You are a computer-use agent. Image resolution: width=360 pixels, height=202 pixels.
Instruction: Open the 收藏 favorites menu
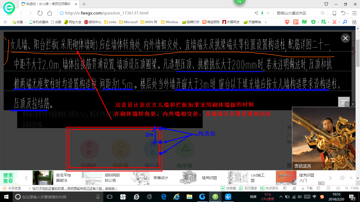pos(18,22)
